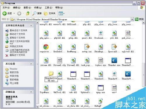The height and width of the screenshot is (109, 146).
Task: Click 移动这个文件夹 task link
Action: click(x=17, y=34)
